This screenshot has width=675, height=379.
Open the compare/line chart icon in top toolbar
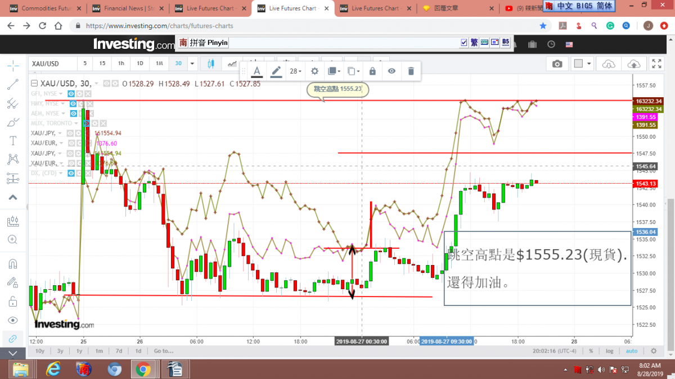(232, 63)
